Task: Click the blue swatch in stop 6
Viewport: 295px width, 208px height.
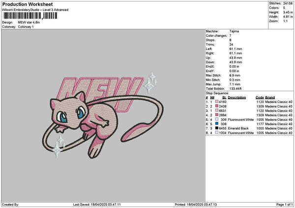Action: point(216,124)
